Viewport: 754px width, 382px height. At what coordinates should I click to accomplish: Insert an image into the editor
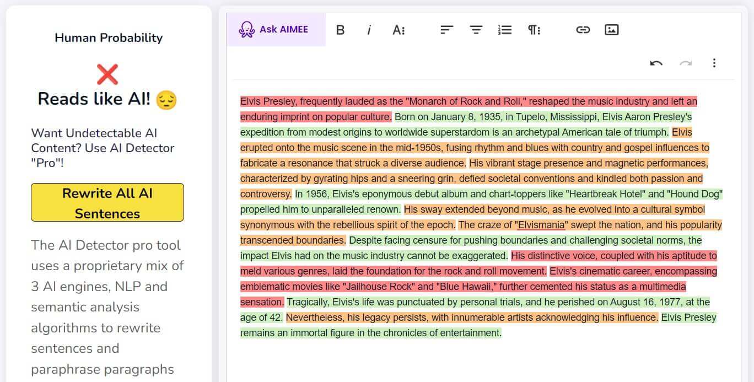point(611,30)
